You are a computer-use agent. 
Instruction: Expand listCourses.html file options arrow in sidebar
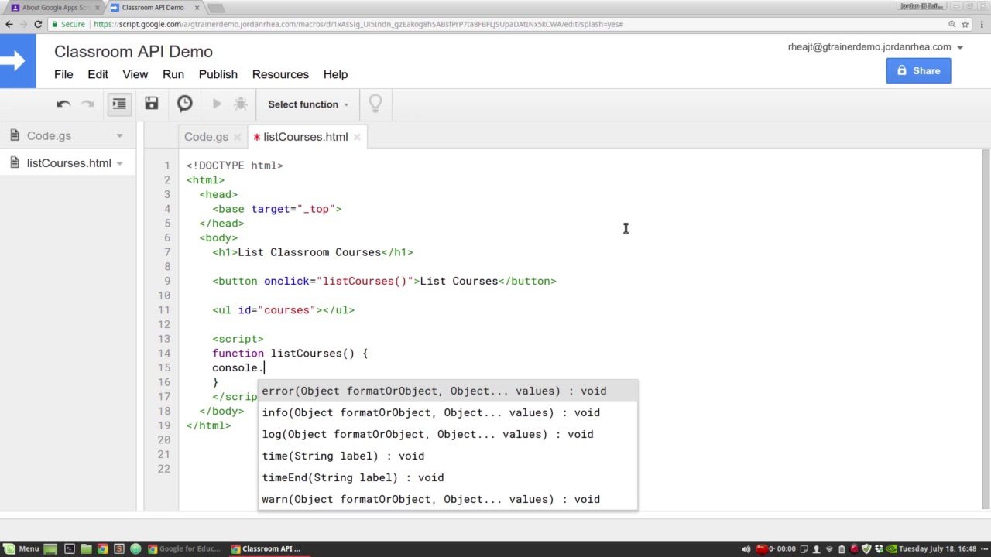(119, 163)
